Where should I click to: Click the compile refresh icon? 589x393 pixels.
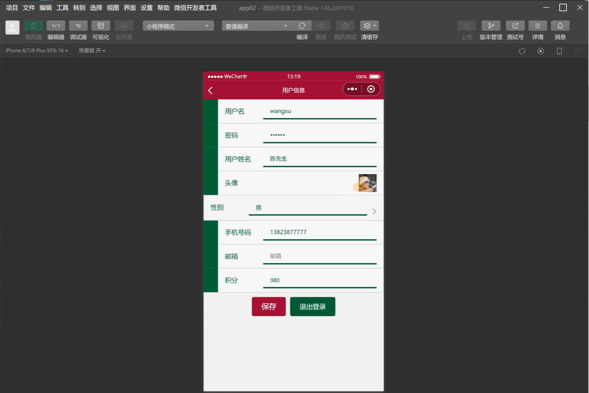302,26
